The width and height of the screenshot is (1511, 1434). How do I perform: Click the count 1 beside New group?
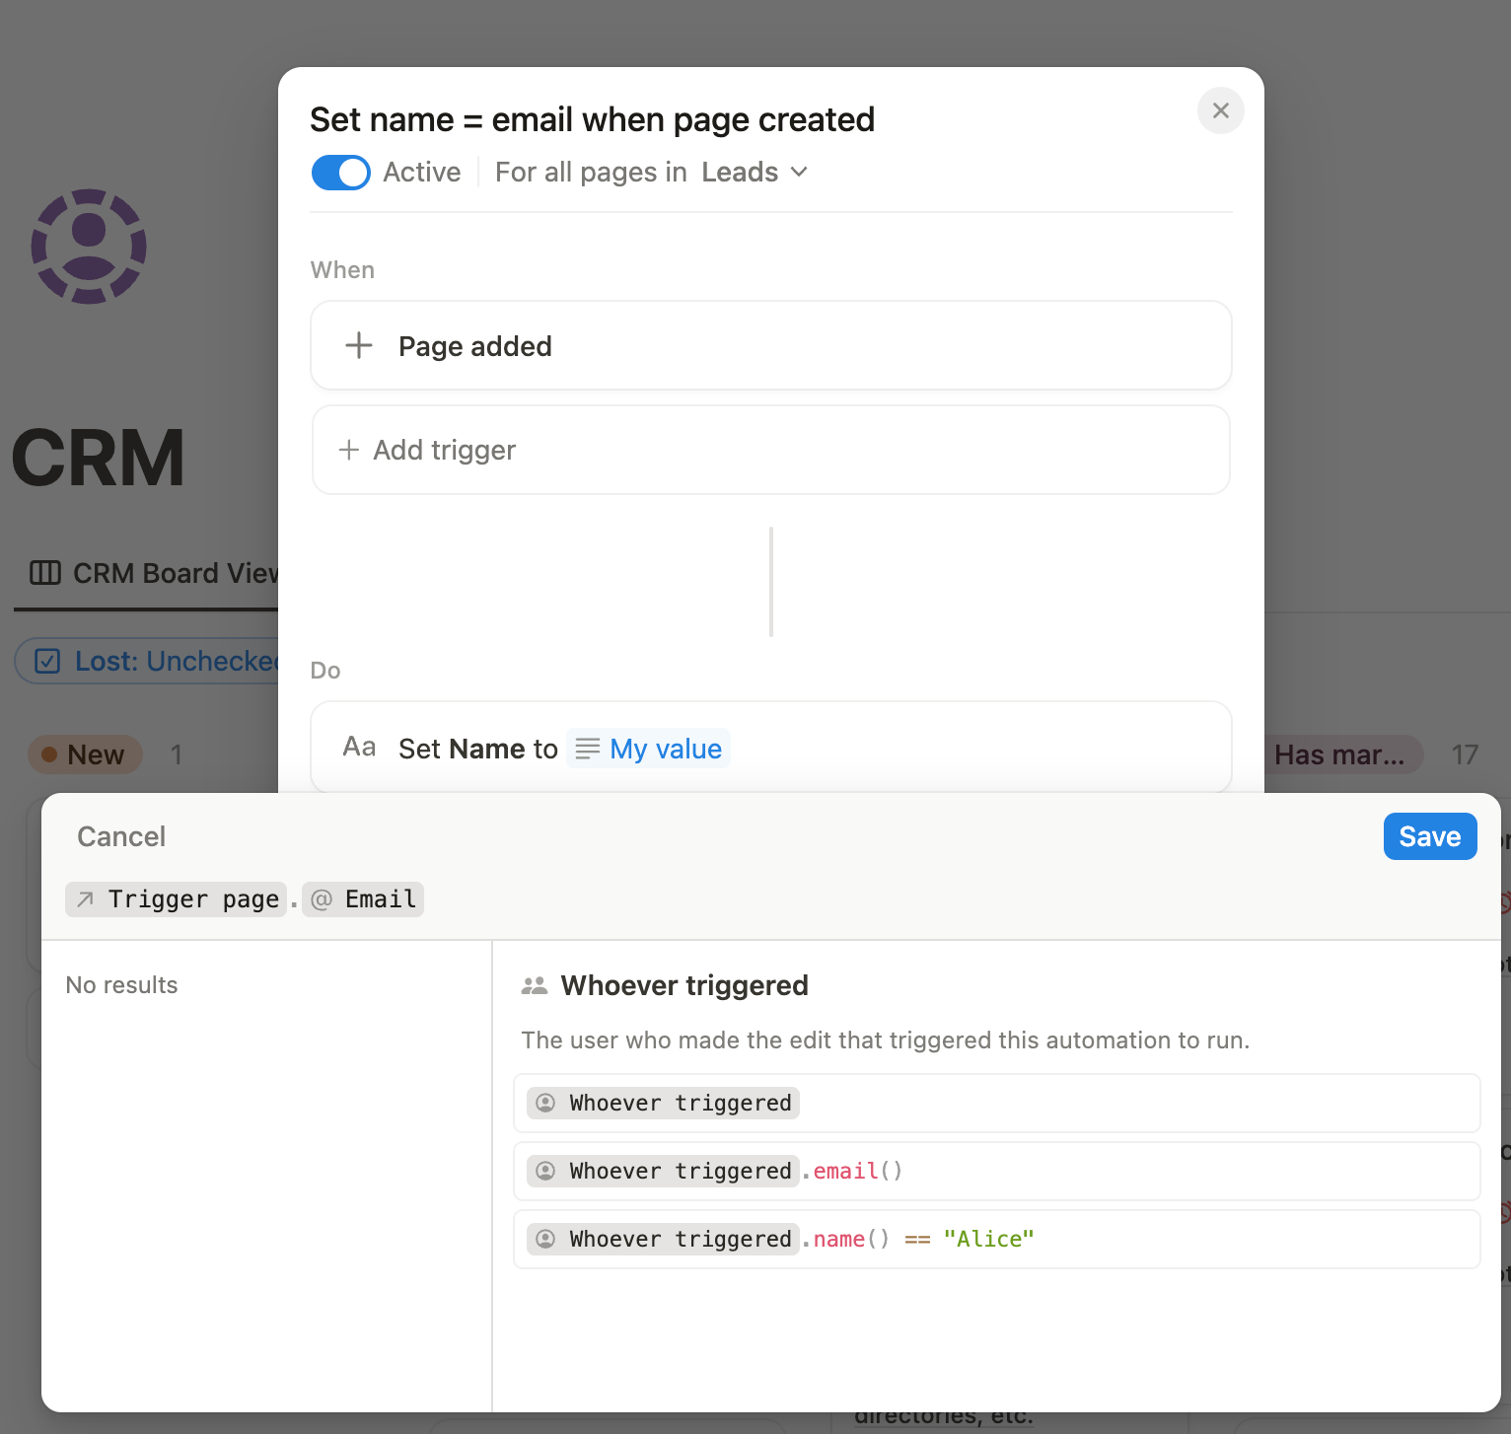(x=177, y=754)
